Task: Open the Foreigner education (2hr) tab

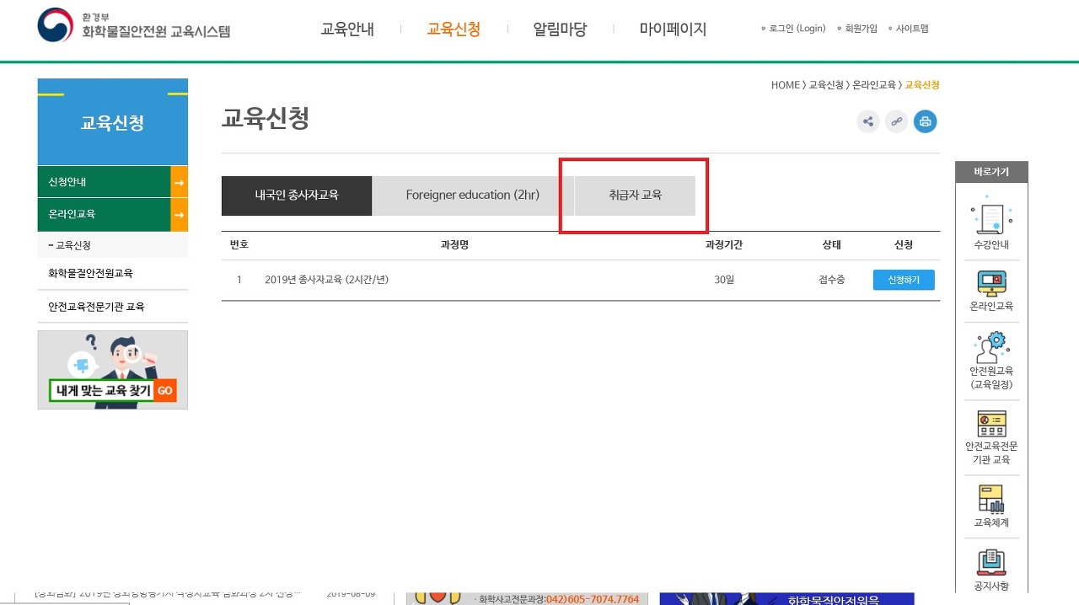Action: tap(470, 195)
